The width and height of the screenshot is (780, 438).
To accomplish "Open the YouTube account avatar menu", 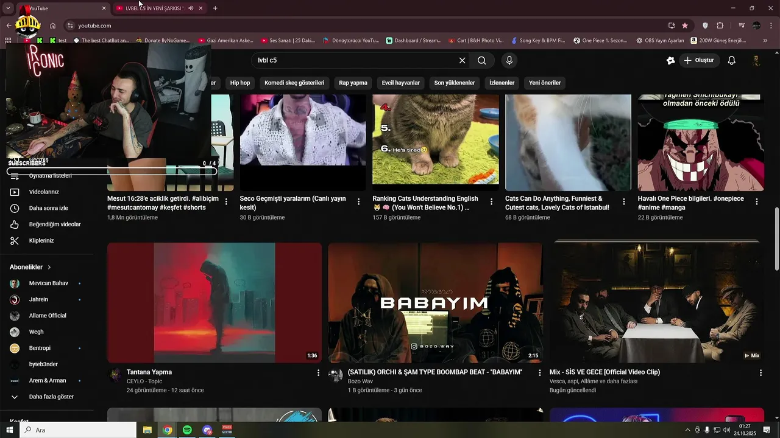I will pos(756,60).
